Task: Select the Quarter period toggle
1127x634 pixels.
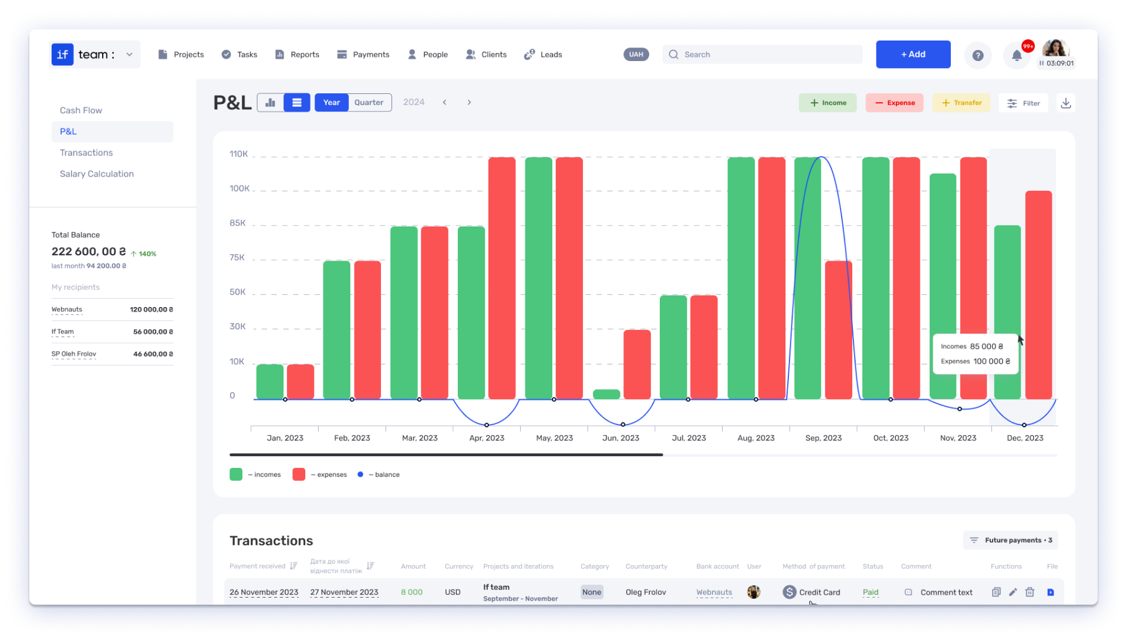Action: 369,103
